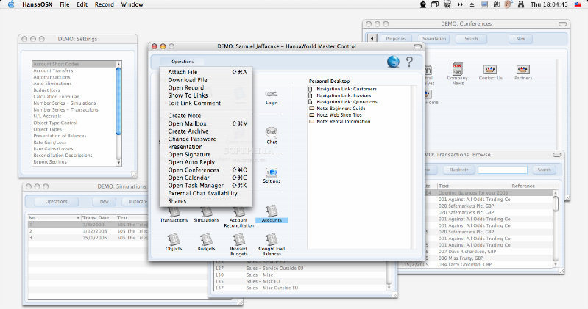Open the Settings icon in Master Control
This screenshot has height=309, width=588.
coord(272,172)
